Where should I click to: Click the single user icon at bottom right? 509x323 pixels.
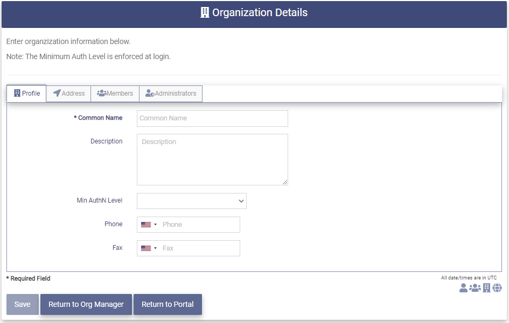[x=463, y=288]
